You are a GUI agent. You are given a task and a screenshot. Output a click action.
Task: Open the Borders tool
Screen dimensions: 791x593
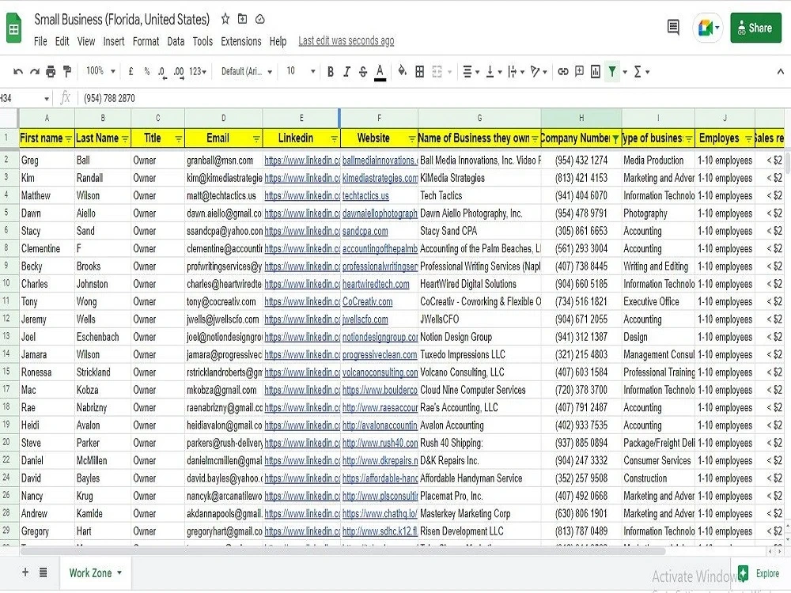(x=420, y=72)
